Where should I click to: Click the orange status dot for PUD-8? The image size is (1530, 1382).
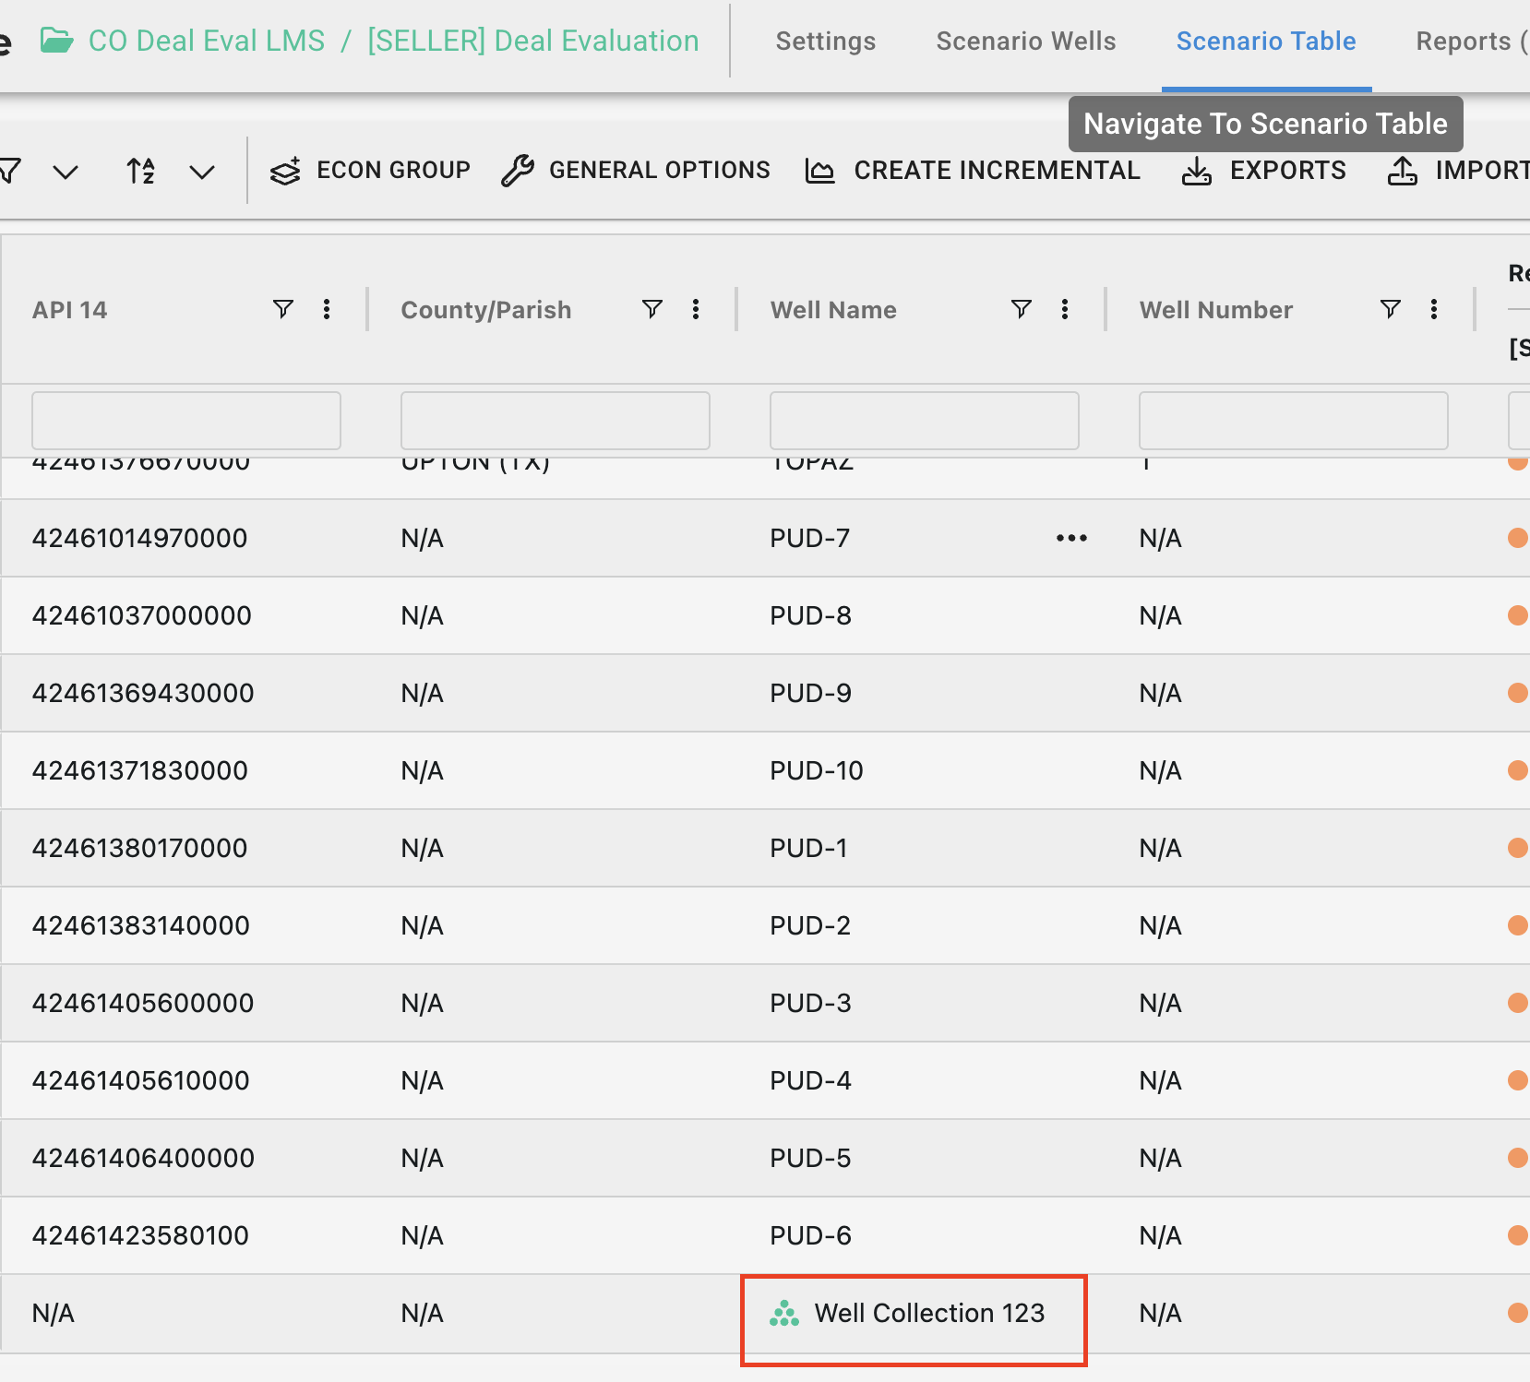pos(1516,615)
